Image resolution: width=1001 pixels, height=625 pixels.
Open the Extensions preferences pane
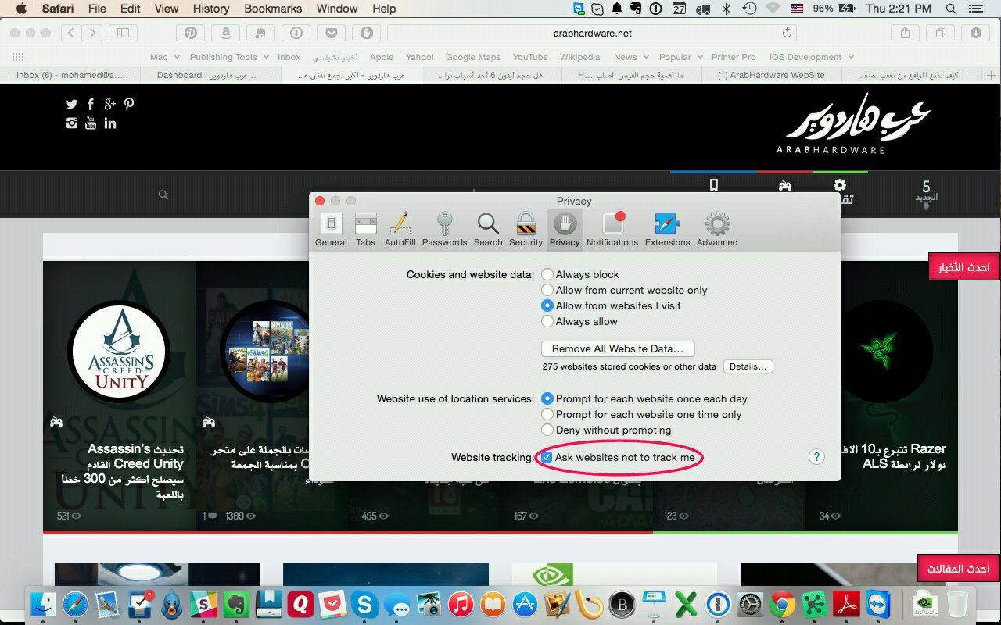667,230
